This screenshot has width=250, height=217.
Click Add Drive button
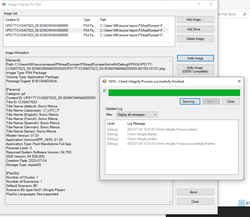[195, 29]
